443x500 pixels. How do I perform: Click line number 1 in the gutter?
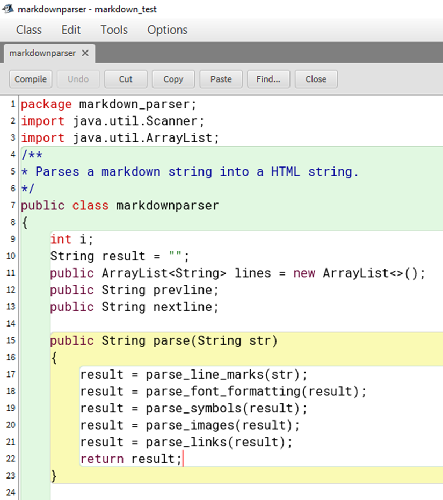(13, 104)
